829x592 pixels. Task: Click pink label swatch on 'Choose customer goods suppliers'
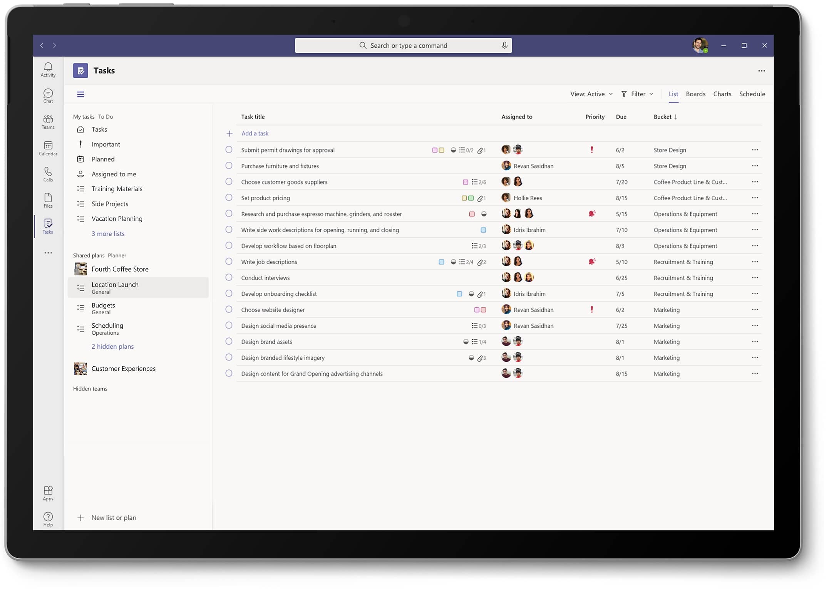[465, 182]
